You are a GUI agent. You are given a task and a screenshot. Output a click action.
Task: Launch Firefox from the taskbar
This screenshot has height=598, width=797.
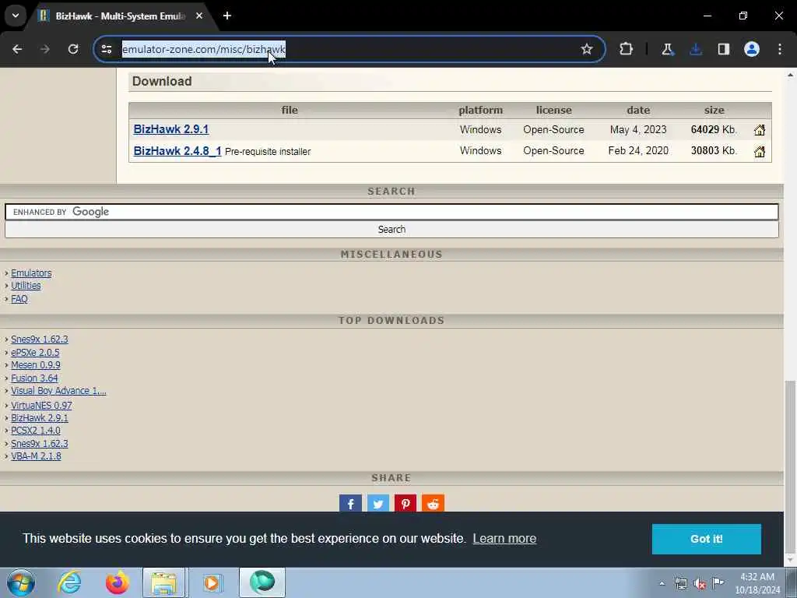coord(117,582)
